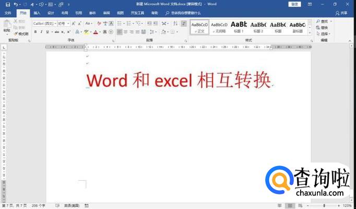Viewport: 356px width, 209px height.
Task: Click the 共享 Share button
Action: point(341,13)
